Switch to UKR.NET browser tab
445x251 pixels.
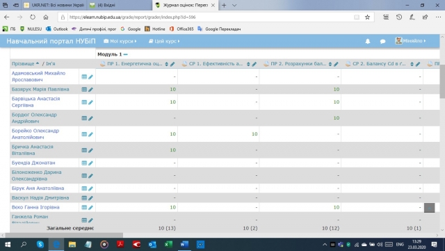click(x=54, y=5)
